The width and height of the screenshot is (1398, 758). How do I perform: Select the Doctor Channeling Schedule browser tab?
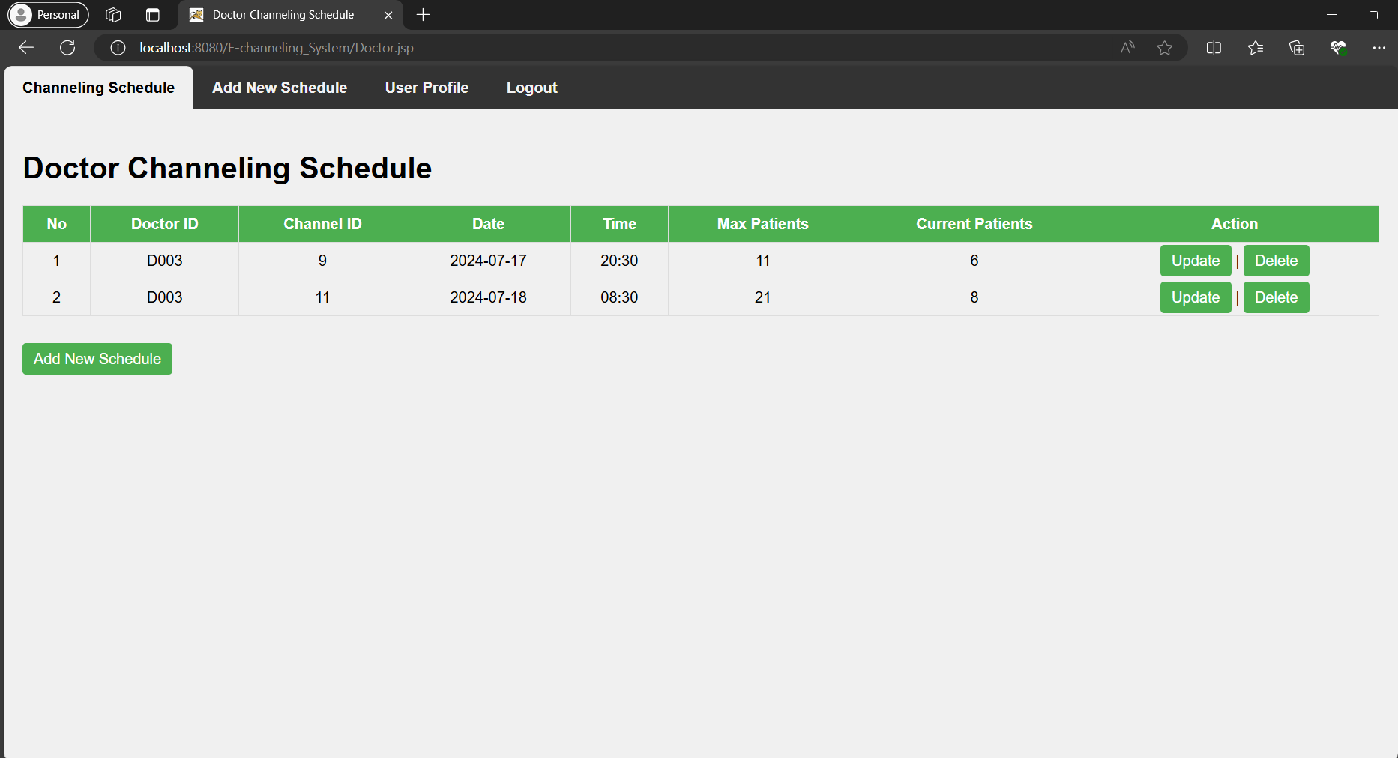pyautogui.click(x=290, y=15)
